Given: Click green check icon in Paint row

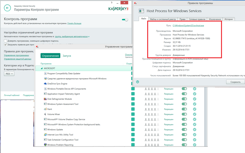Looking at the screenshot, I should pos(194,109).
